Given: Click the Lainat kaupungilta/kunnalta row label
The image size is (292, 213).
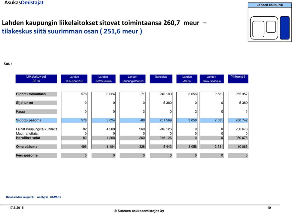Looking at the screenshot, I should coord(37,129).
